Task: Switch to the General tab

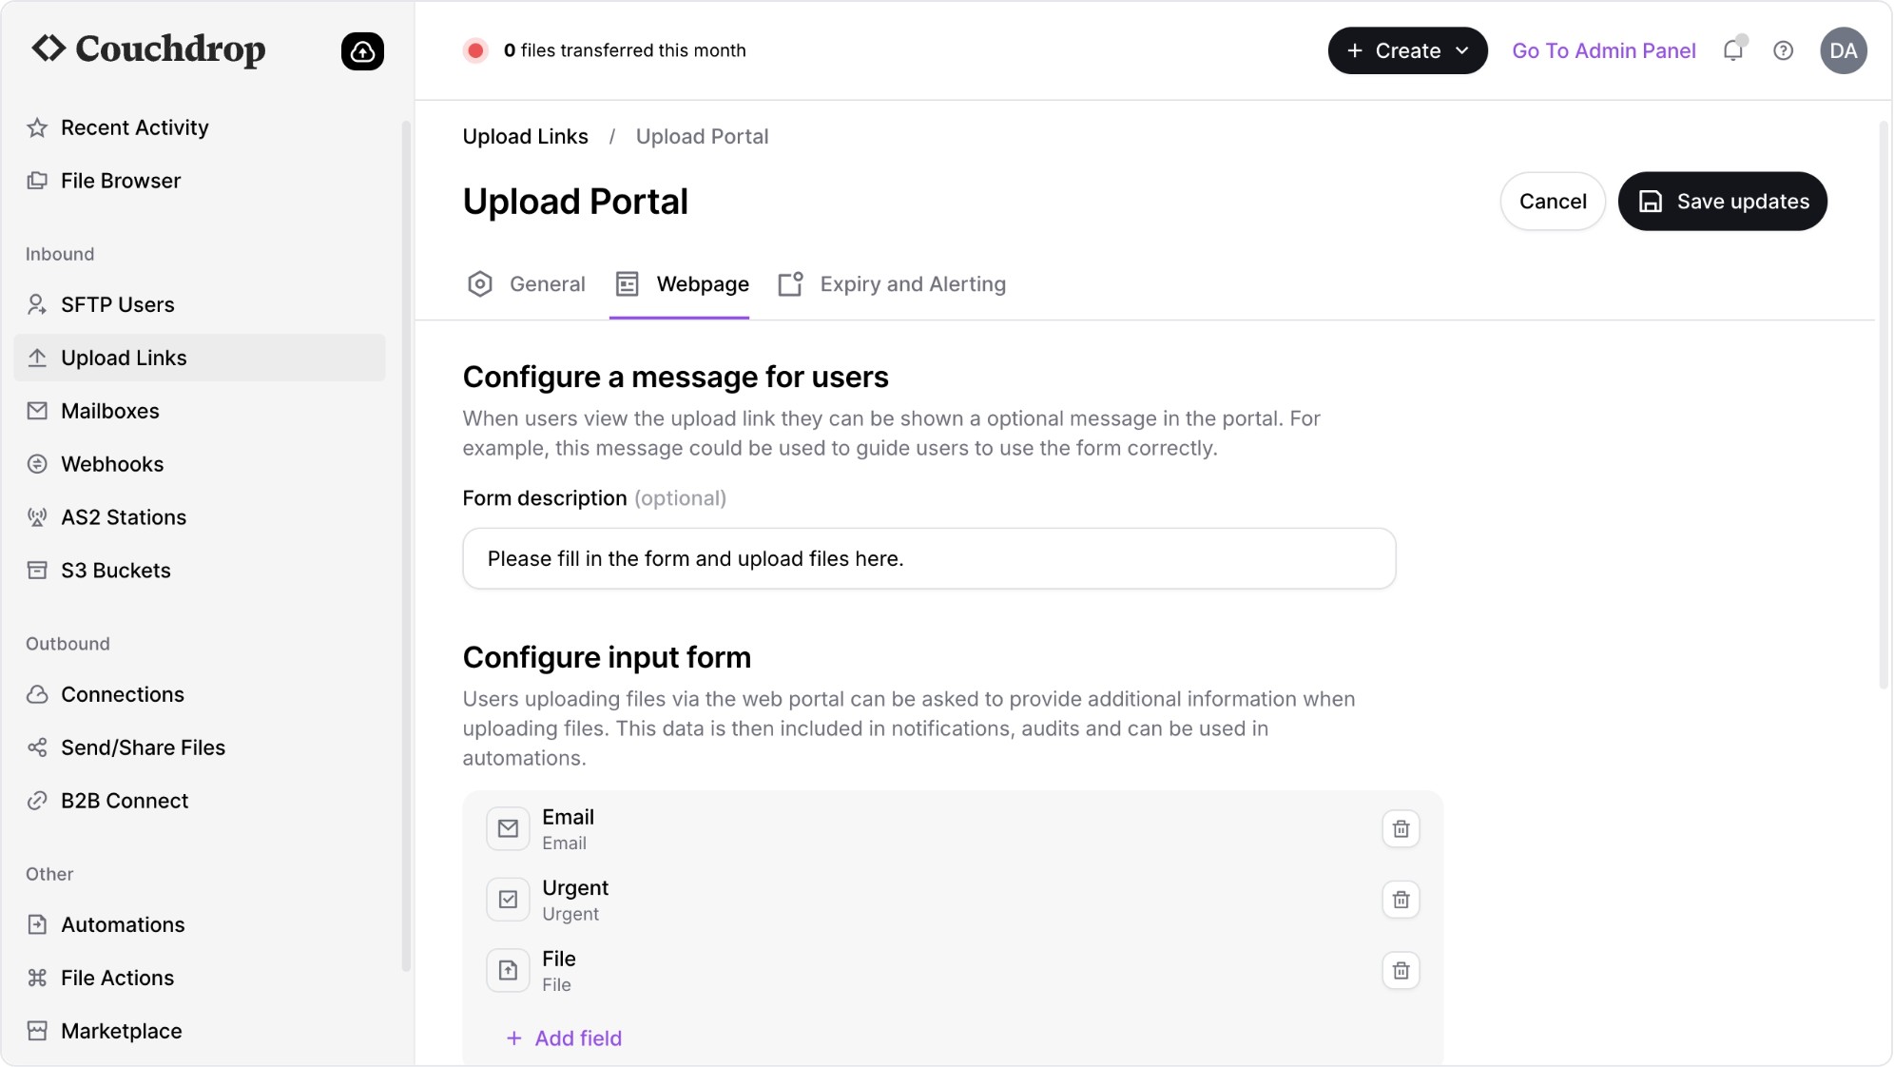Action: (527, 284)
